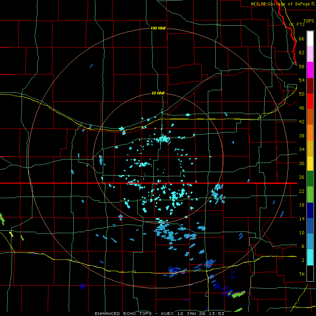Viewport: 316px width, 316px height.
Task: Click the '2' legend value
Action: tap(303, 261)
